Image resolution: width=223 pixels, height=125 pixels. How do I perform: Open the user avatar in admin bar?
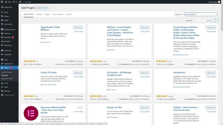(x=219, y=2)
